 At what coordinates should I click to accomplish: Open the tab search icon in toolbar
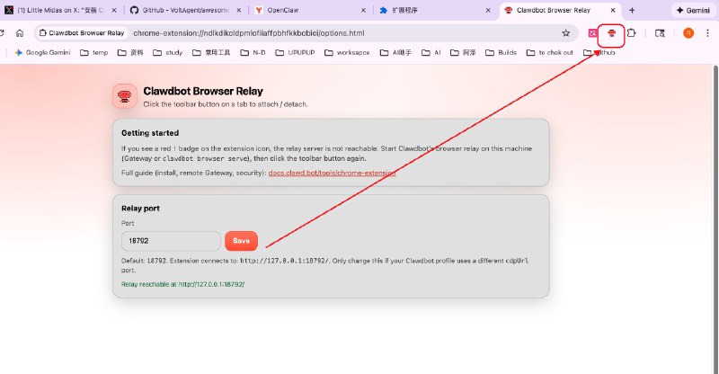pyautogui.click(x=660, y=33)
